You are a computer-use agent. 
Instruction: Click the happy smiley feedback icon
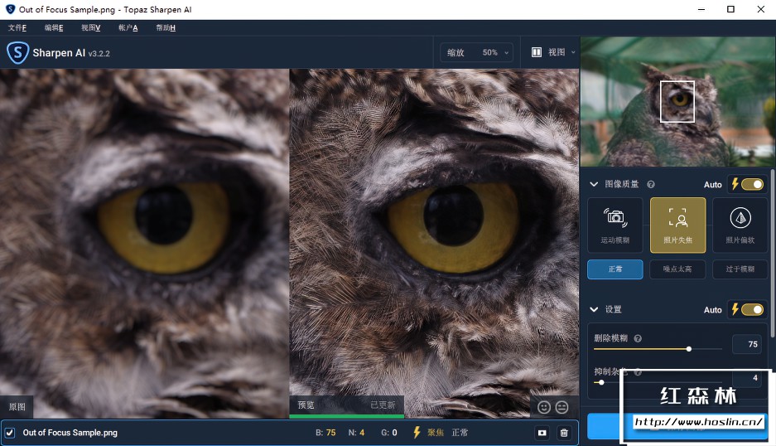pyautogui.click(x=544, y=407)
